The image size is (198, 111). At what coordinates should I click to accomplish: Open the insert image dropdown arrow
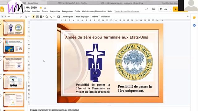pyautogui.click(x=43, y=17)
